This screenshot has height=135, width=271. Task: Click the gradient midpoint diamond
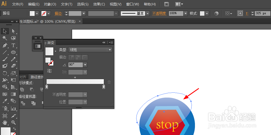point(75,77)
